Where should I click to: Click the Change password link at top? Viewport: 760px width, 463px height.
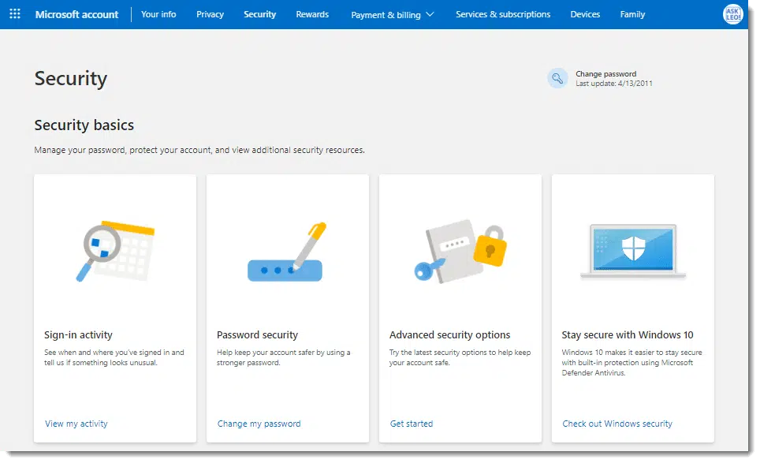(605, 73)
